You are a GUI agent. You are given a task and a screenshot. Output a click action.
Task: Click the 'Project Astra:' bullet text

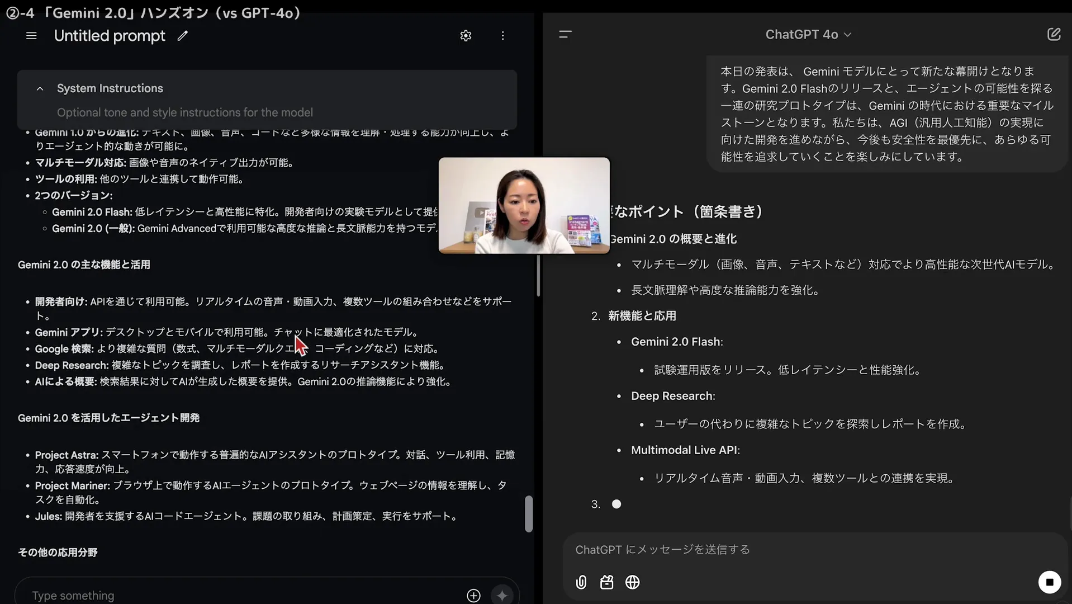click(67, 455)
